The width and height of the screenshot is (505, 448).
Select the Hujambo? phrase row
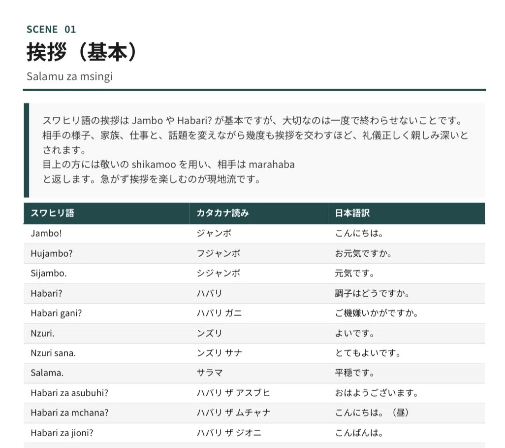254,253
